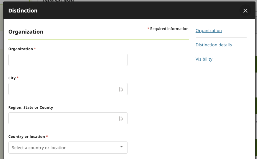The width and height of the screenshot is (257, 159).
Task: Focus the City input field
Action: point(62,89)
